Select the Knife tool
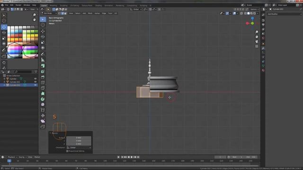The width and height of the screenshot is (303, 170). [43, 88]
